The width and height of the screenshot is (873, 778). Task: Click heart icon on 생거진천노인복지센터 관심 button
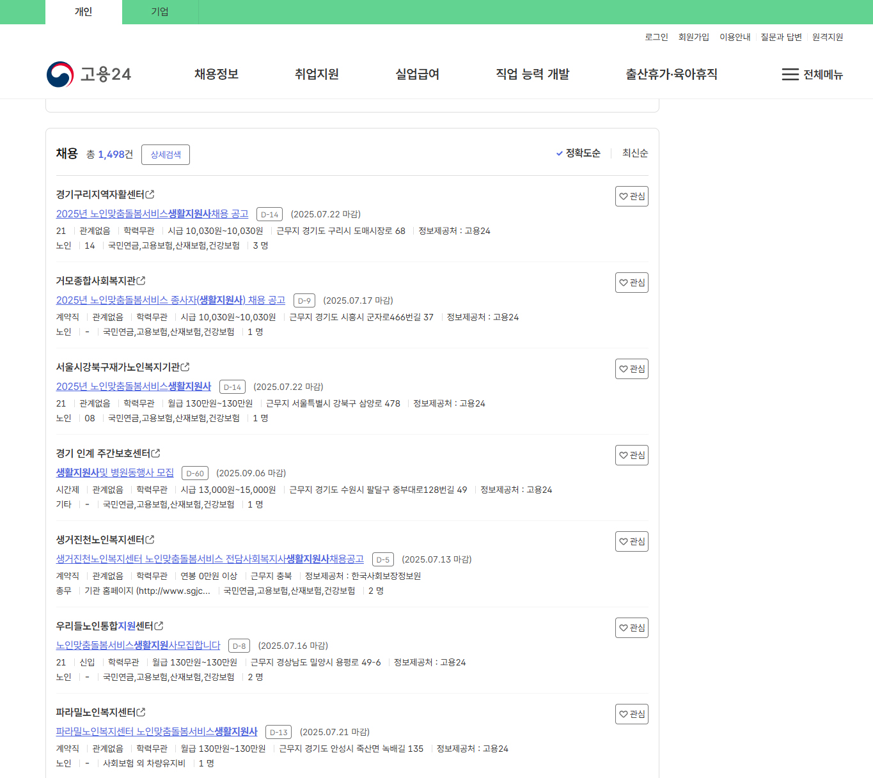[624, 541]
